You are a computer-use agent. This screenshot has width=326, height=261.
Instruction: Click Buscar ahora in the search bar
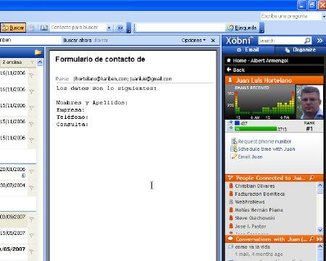(x=78, y=40)
